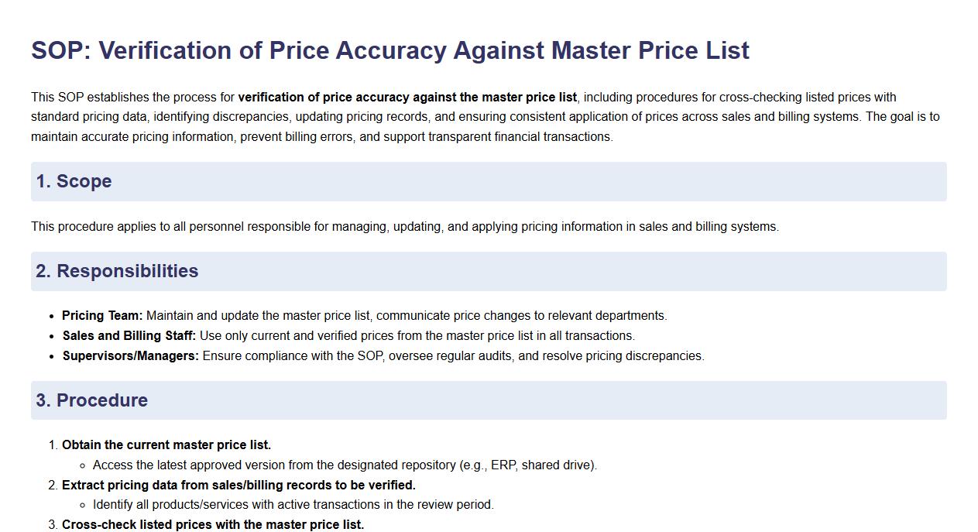Click the "1. Scope" section heading
The width and height of the screenshot is (978, 532).
74,181
